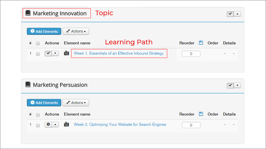
Task: Click the save reorder icon in Marketing Persuasion
Action: tap(201, 114)
